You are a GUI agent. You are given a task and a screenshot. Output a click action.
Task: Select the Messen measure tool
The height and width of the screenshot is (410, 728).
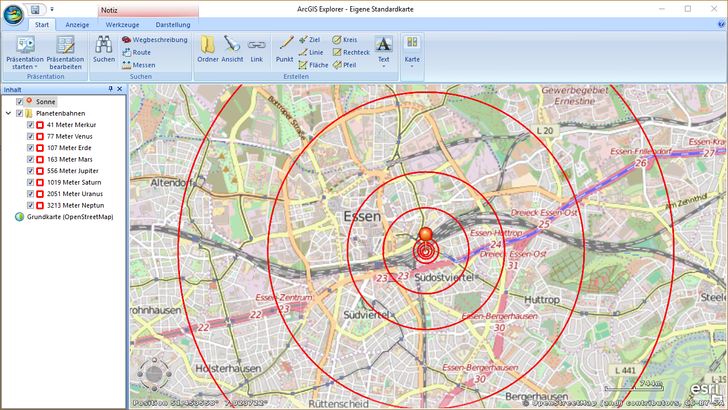point(138,65)
